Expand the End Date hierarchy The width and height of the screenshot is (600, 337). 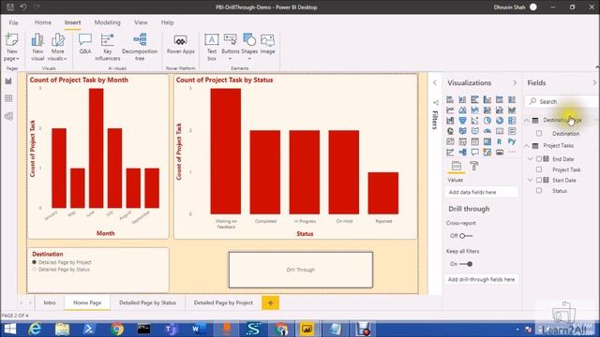531,158
